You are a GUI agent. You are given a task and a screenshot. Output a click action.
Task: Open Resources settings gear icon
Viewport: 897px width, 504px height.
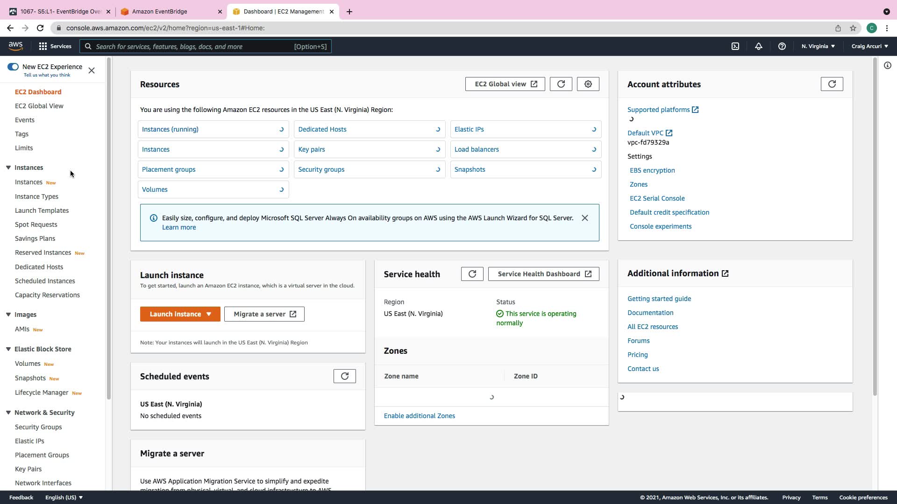(588, 84)
